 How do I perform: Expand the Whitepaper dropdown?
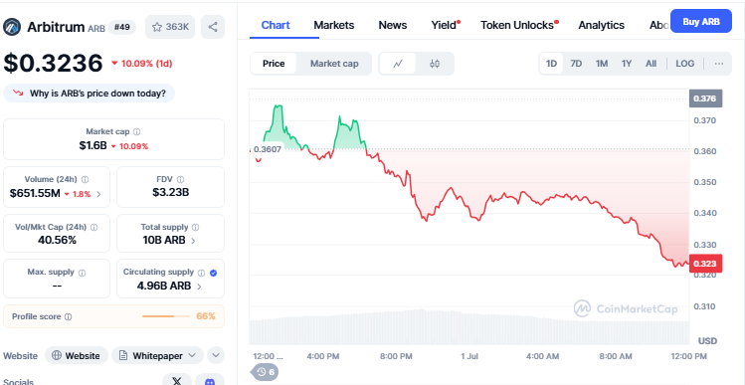point(158,355)
